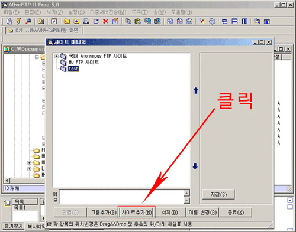Select the test site group
The width and height of the screenshot is (296, 232).
pyautogui.click(x=73, y=68)
